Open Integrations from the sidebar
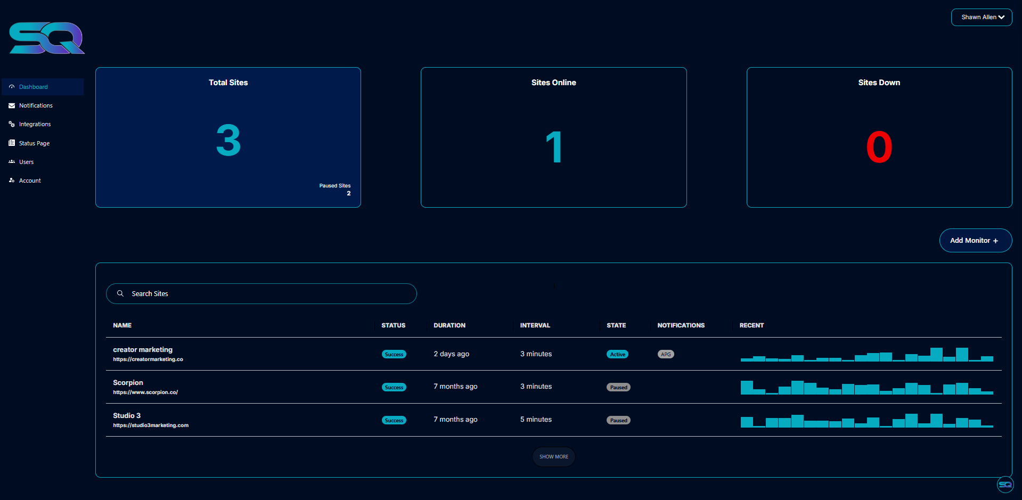Image resolution: width=1022 pixels, height=500 pixels. (x=43, y=124)
